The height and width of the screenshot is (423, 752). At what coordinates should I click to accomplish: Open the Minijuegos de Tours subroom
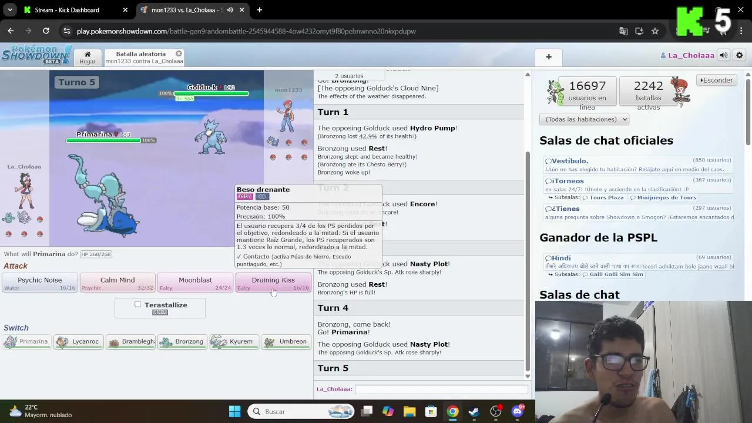[663, 198]
